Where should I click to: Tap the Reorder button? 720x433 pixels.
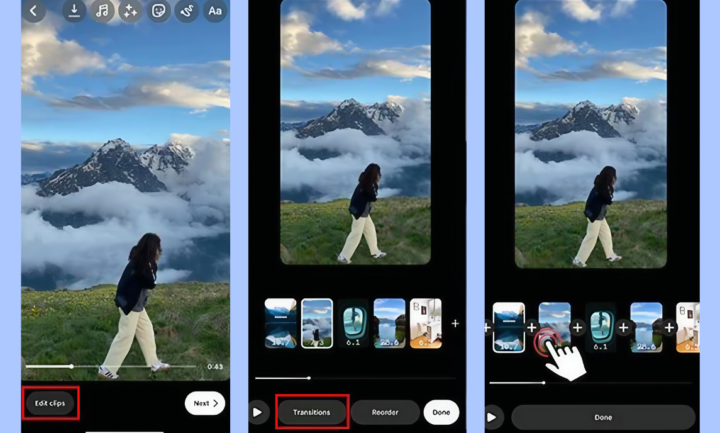coord(385,412)
